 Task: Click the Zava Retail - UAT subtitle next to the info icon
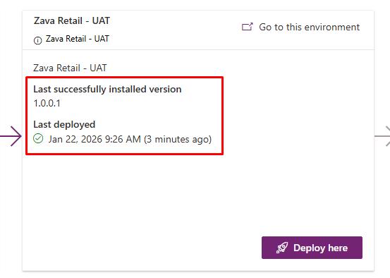pos(78,39)
